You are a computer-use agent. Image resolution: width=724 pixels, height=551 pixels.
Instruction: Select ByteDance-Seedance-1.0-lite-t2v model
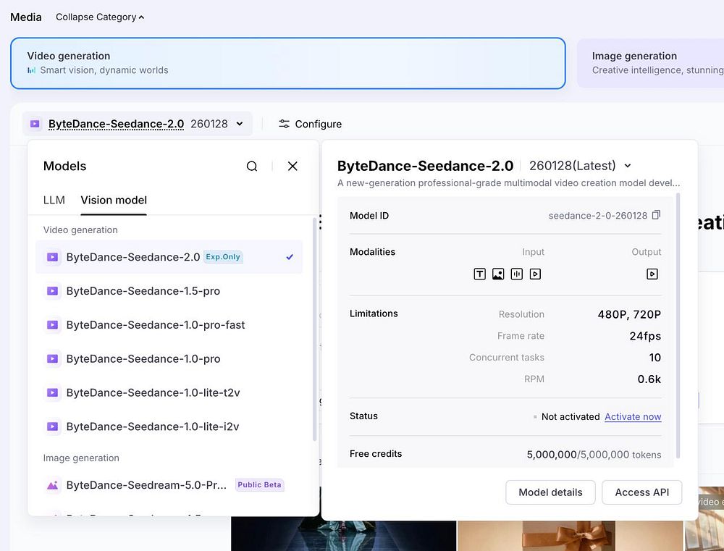pos(169,392)
